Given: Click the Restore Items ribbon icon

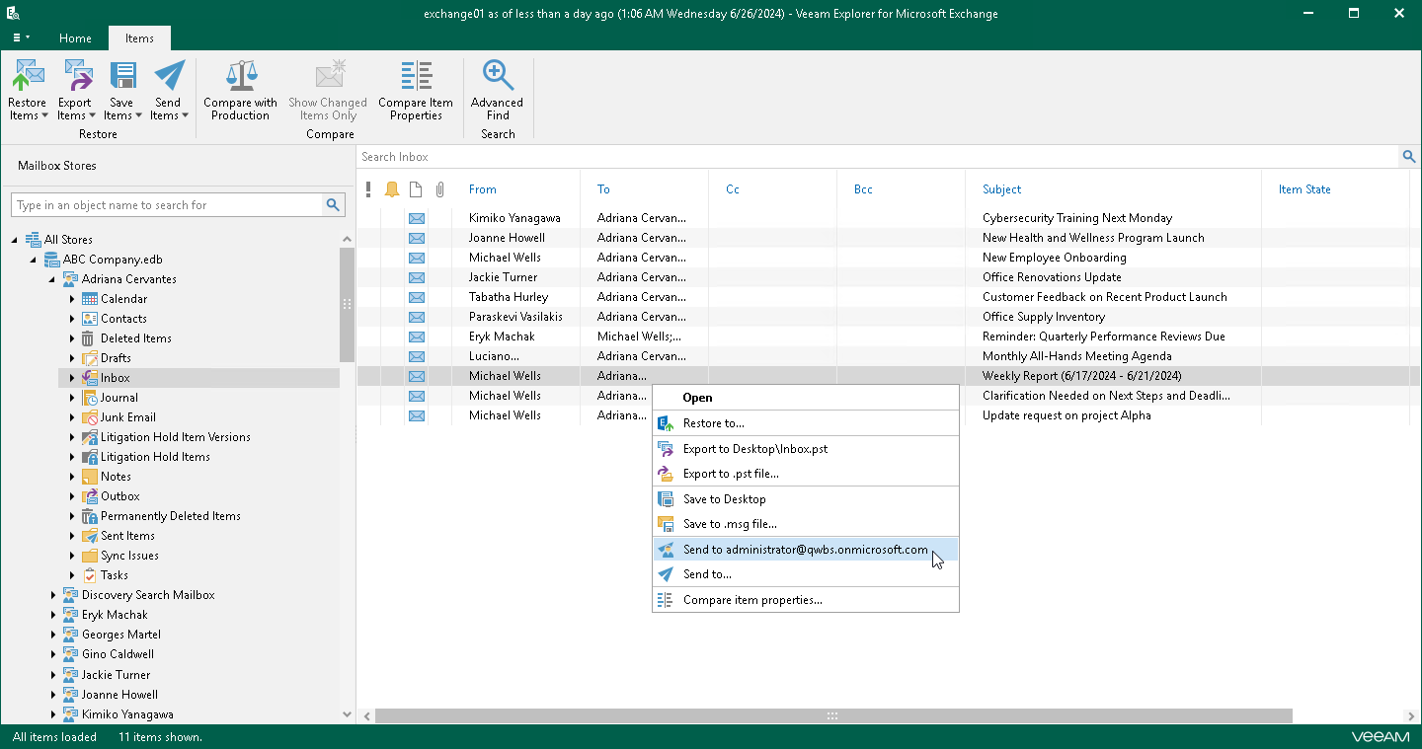Looking at the screenshot, I should [28, 77].
